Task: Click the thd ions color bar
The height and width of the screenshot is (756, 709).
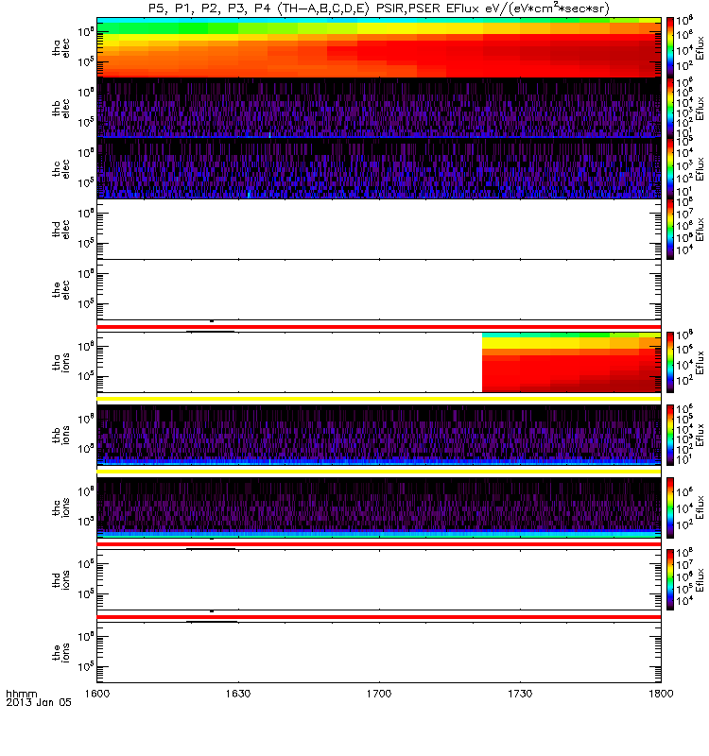Action: 670,580
